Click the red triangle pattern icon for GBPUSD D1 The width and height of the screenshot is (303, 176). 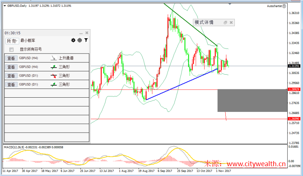coord(54,76)
